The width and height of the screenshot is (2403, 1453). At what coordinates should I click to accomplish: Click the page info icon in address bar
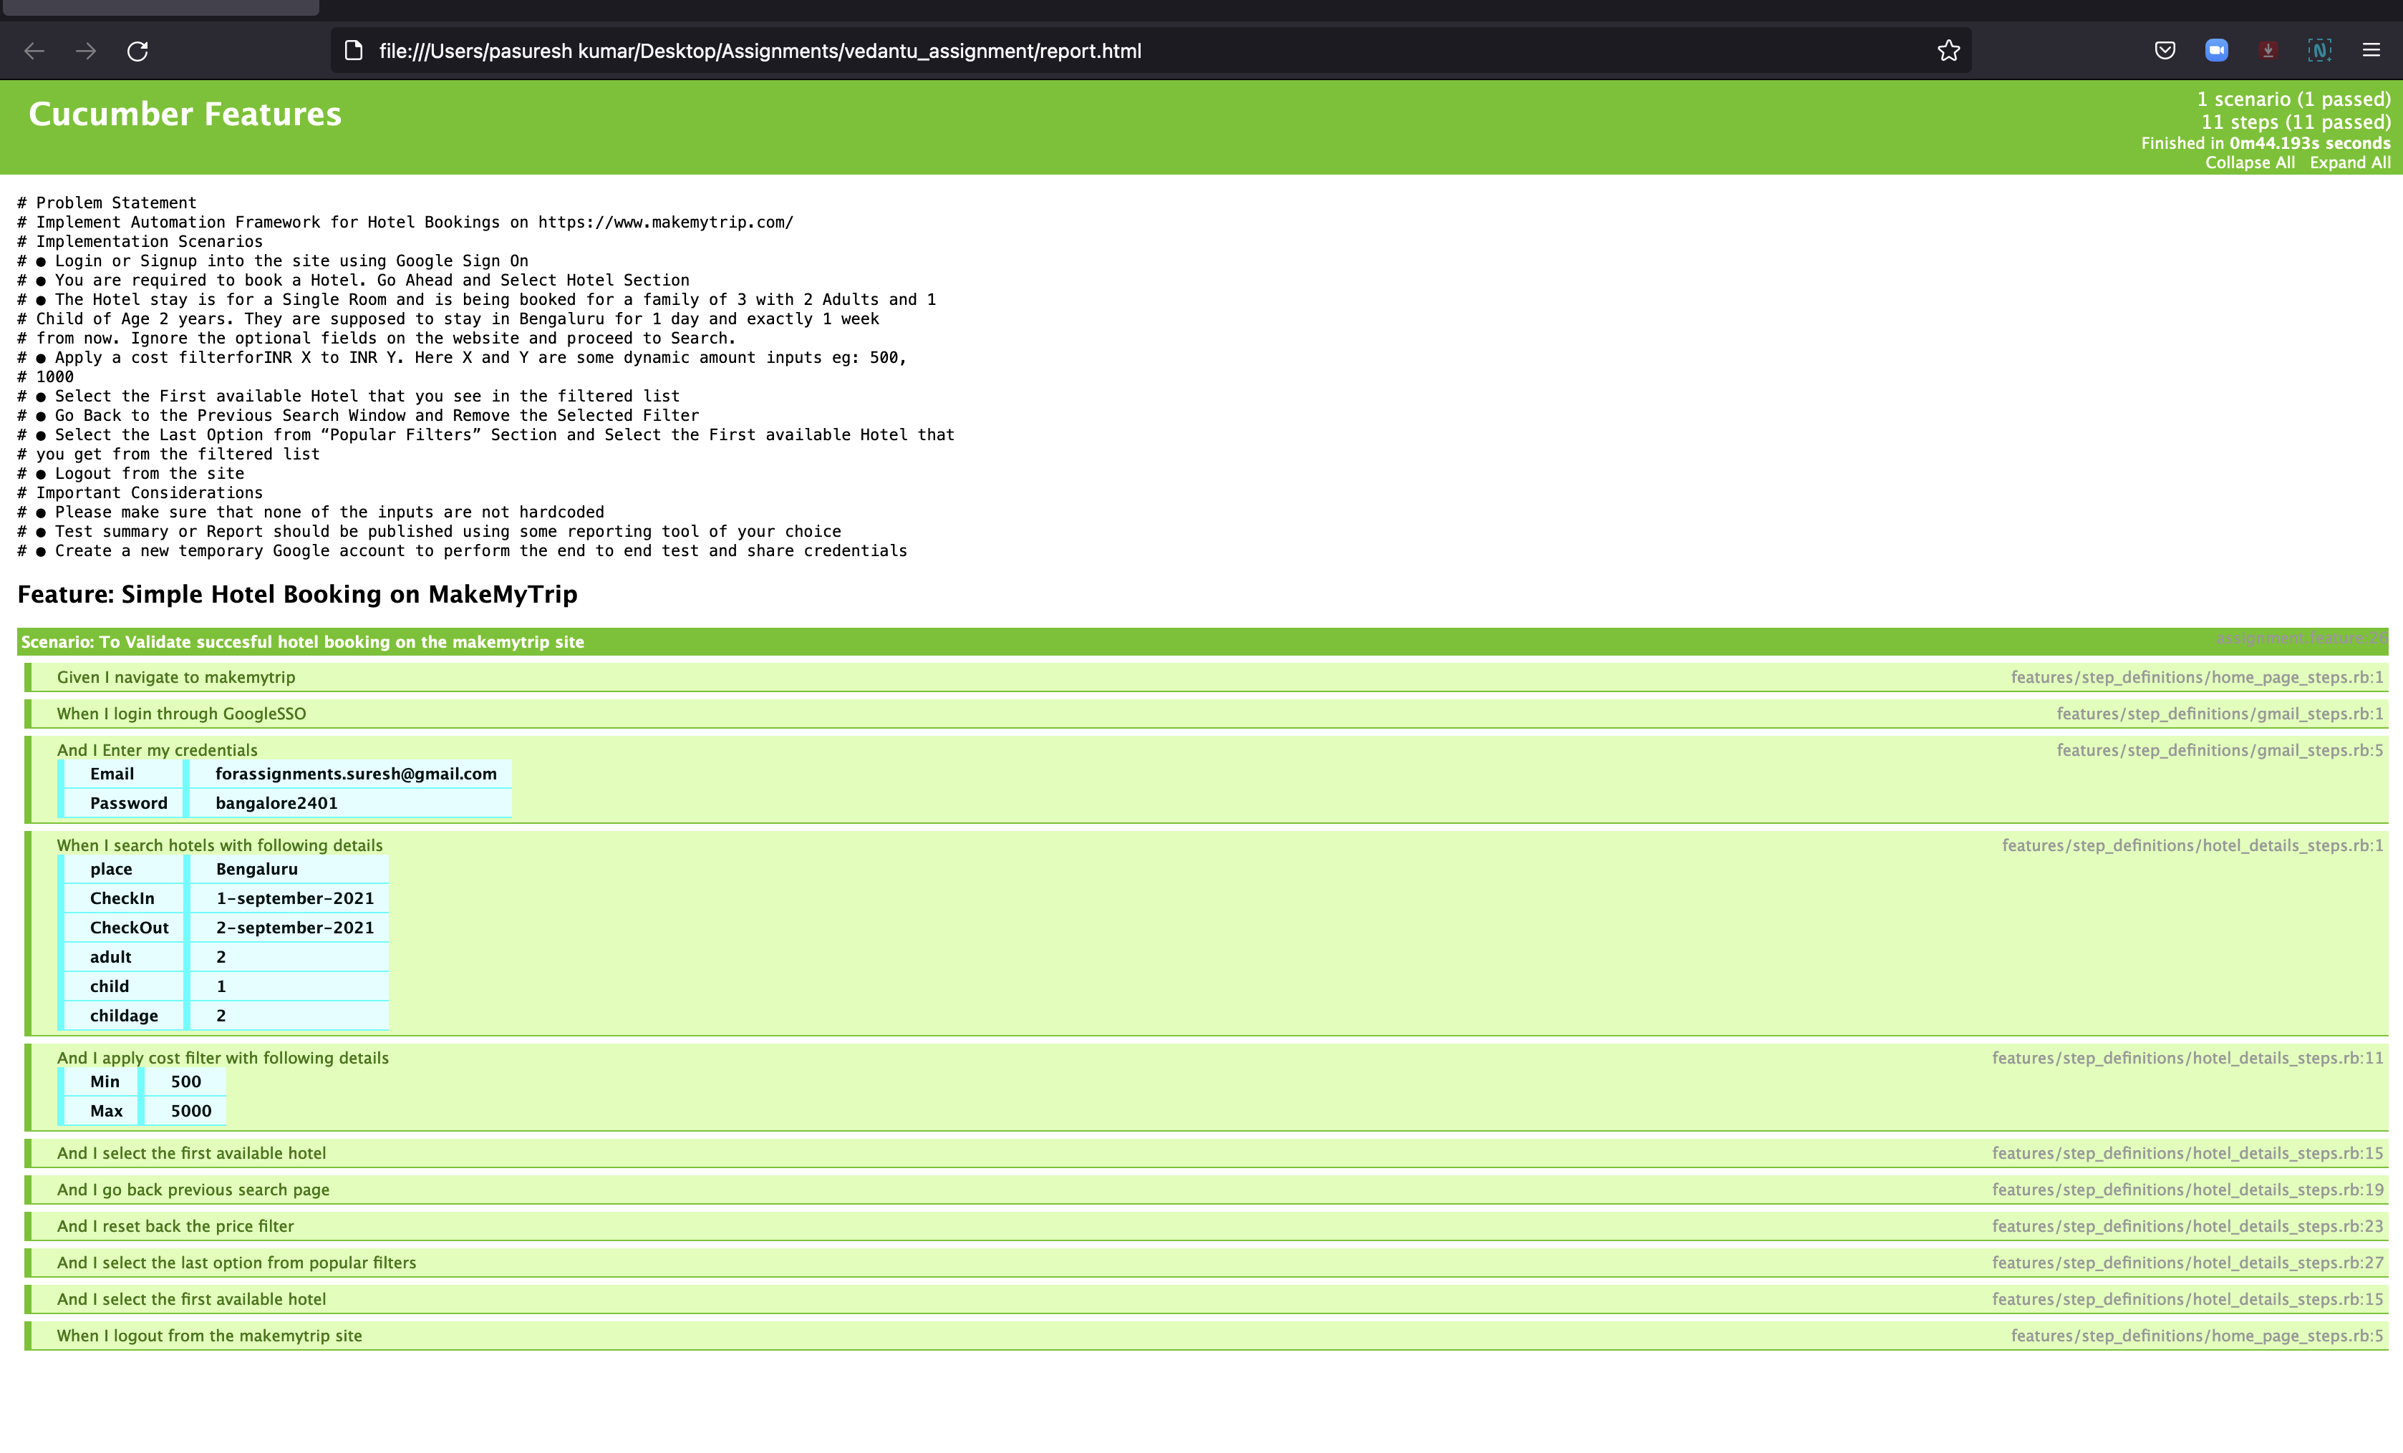[x=352, y=51]
